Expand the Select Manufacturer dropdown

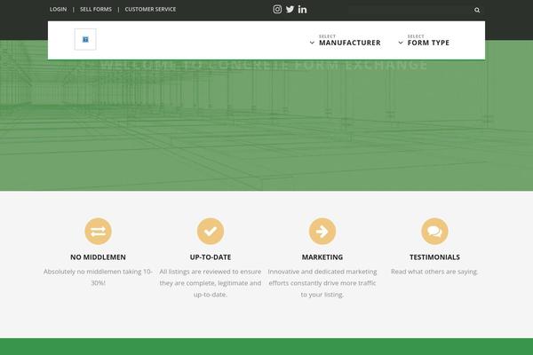(346, 41)
